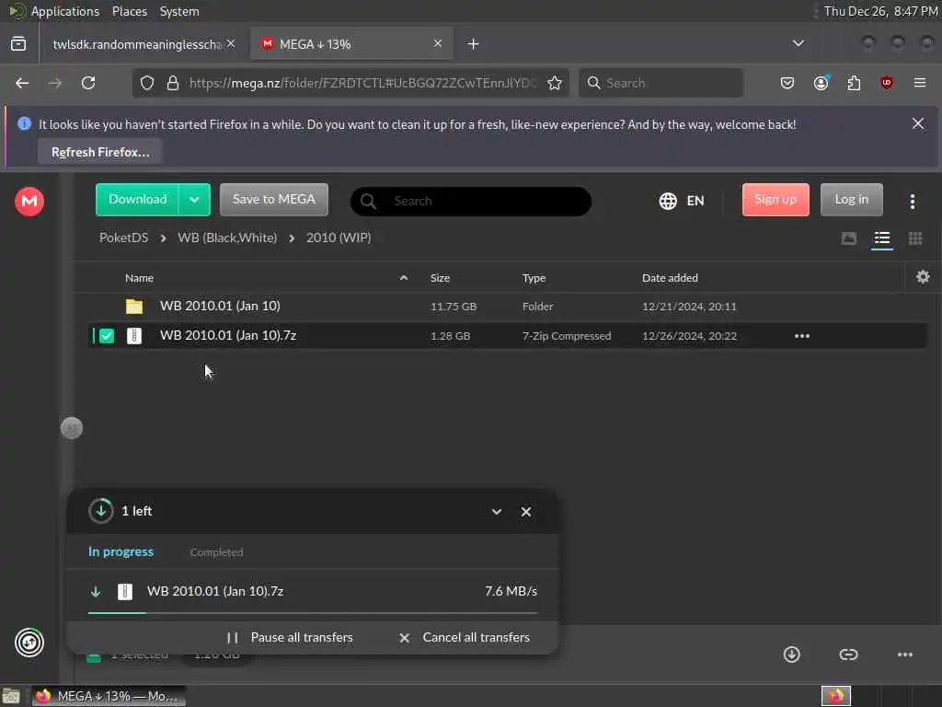Switch to grid view icon
Screen dimensions: 942x707
(915, 238)
